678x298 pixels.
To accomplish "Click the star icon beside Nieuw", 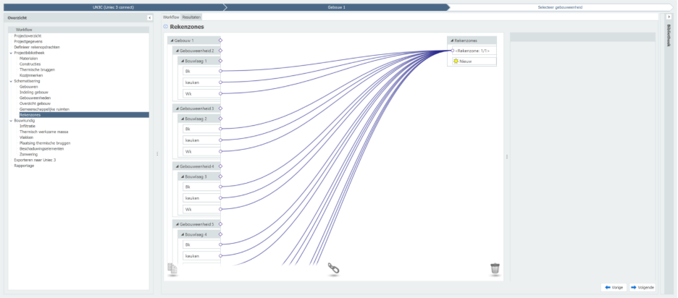I will 456,61.
